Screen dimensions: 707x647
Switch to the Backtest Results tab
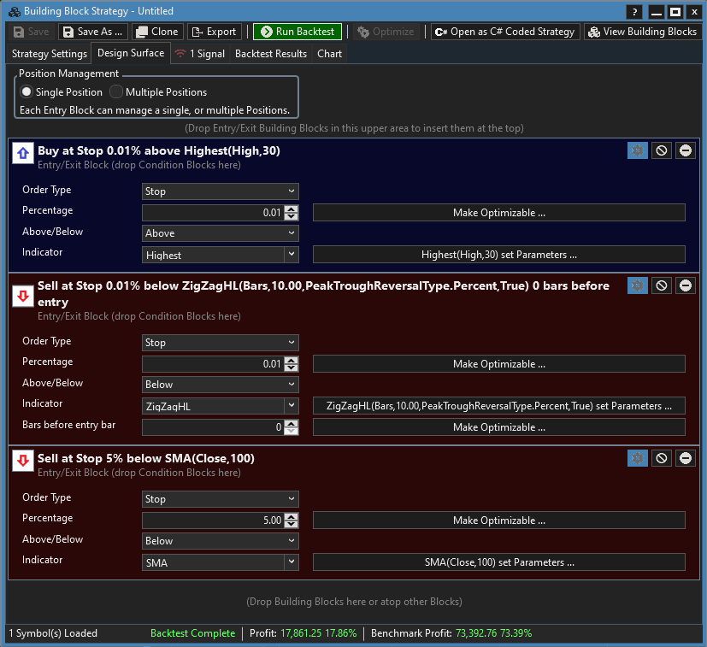click(270, 54)
